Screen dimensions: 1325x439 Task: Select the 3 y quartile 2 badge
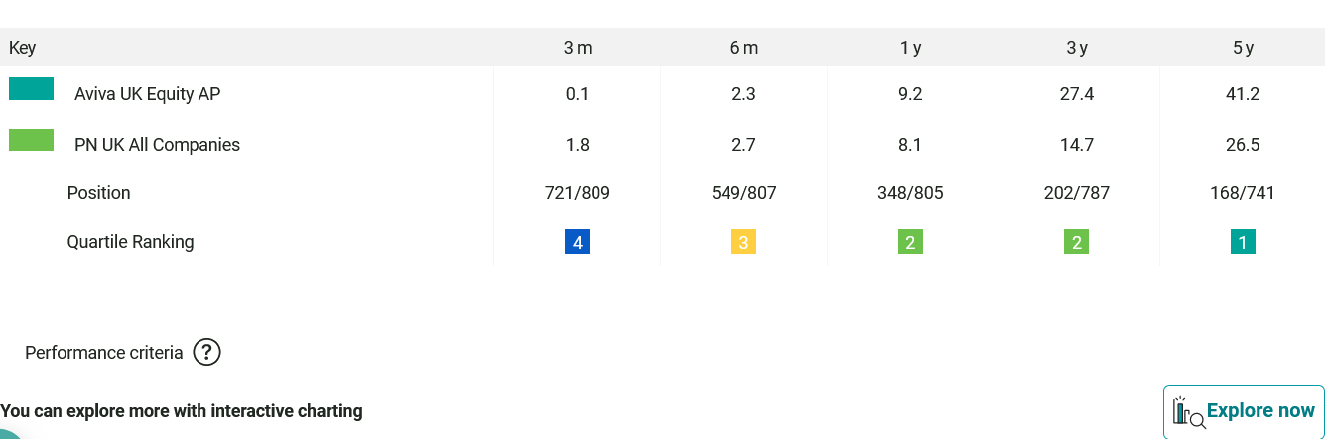click(1077, 242)
